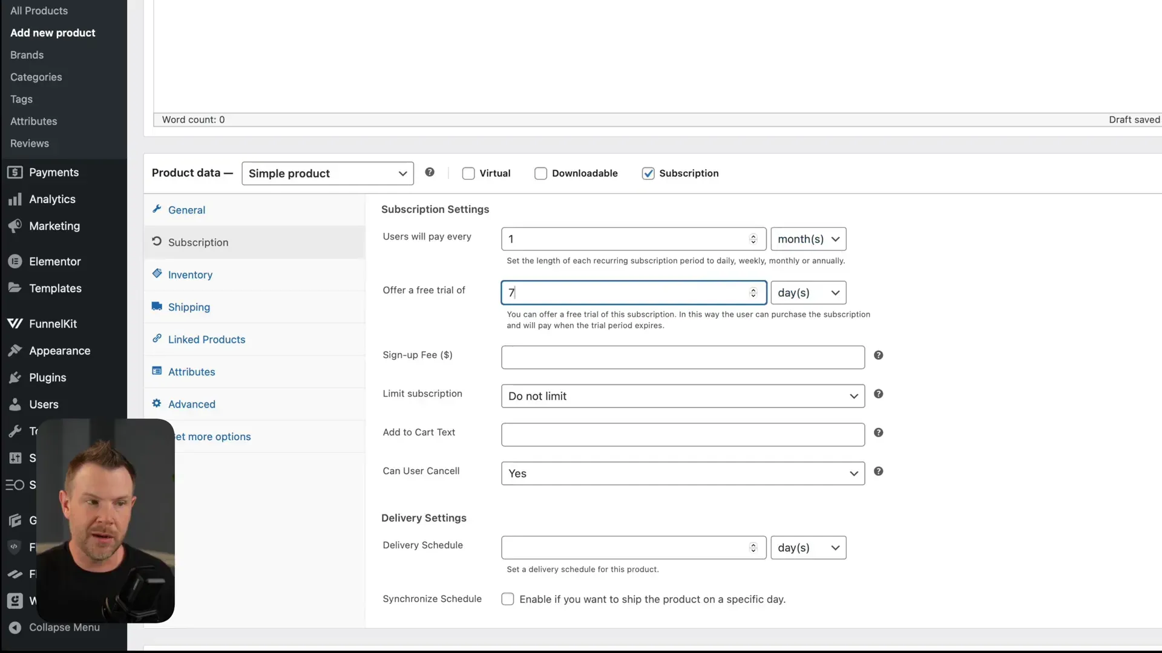Select Add new product in sidebar
The height and width of the screenshot is (653, 1162).
(x=53, y=33)
